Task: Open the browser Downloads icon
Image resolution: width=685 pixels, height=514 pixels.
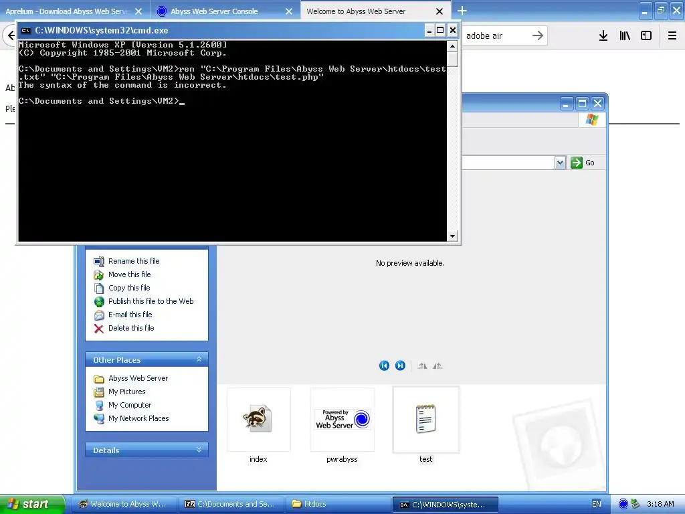Action: pos(603,36)
